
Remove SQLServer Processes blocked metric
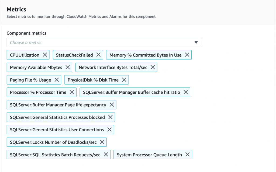click(x=110, y=117)
